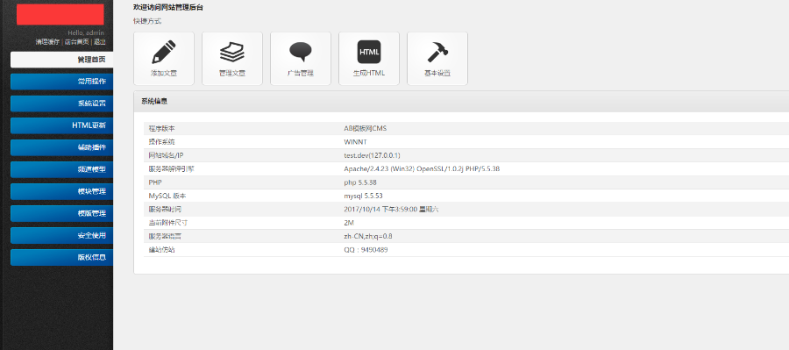Click the "zh-CN,zh;q=0.8" language value
Screen dimensions: 789x350
pyautogui.click(x=368, y=236)
